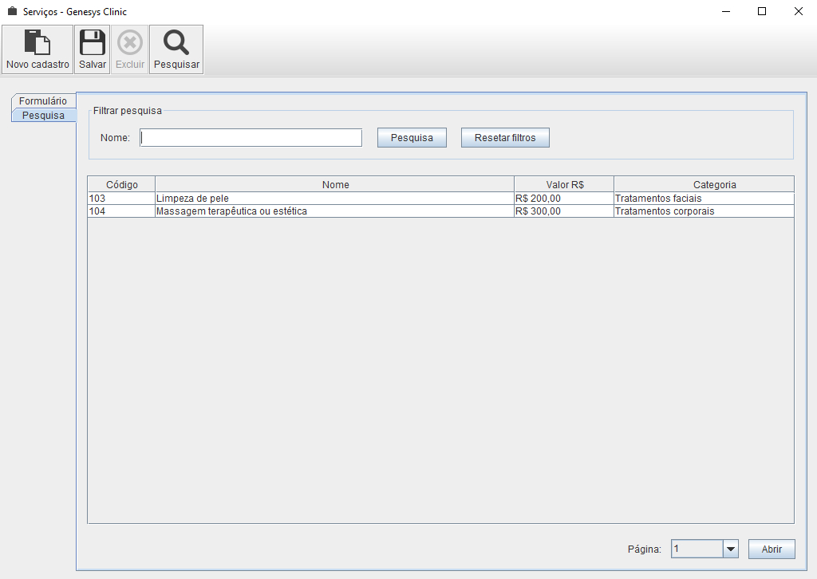Image resolution: width=817 pixels, height=579 pixels.
Task: Click the Novo cadastro toolbar icon
Action: click(37, 42)
